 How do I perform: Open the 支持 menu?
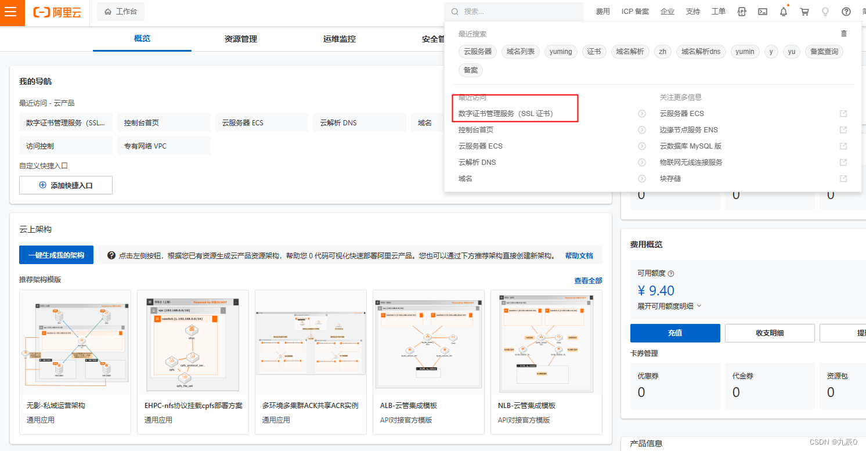point(693,12)
